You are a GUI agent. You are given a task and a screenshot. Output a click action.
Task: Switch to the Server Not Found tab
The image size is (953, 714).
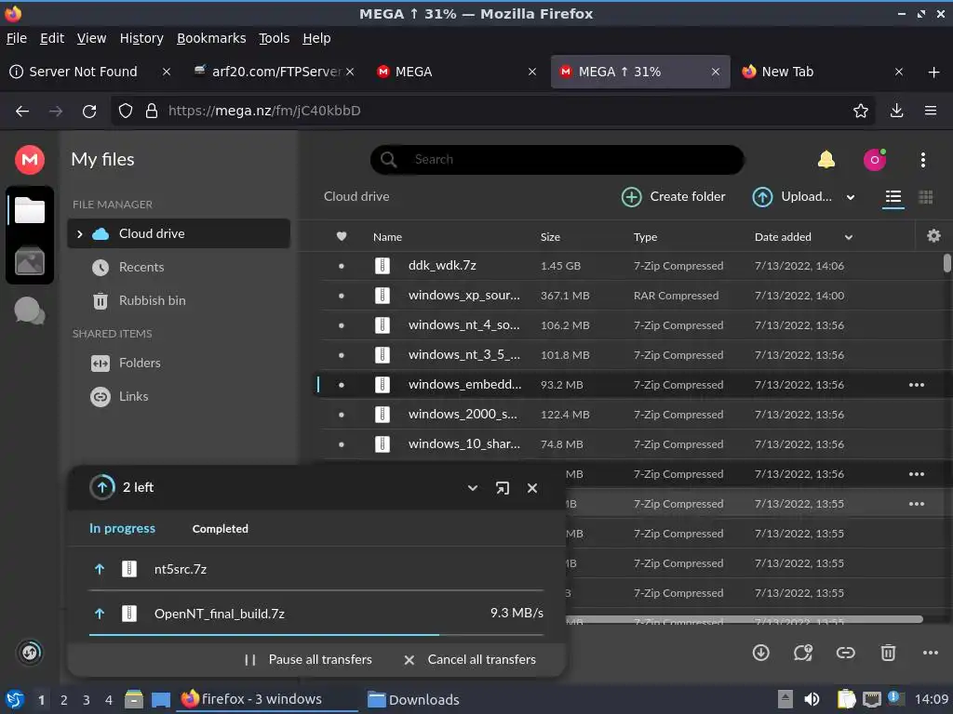pos(83,72)
